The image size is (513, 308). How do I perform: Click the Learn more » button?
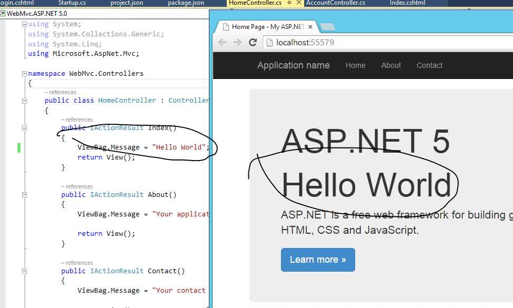click(x=318, y=260)
